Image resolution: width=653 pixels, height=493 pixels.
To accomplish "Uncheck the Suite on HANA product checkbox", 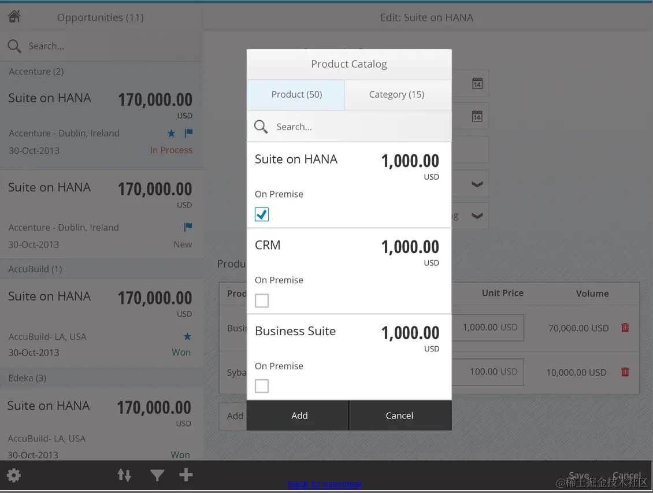I will coord(262,214).
